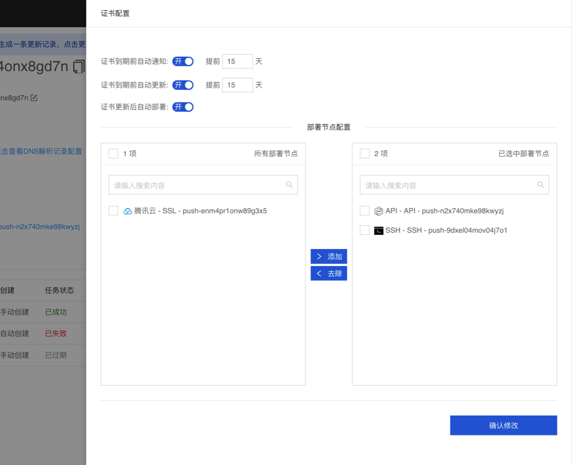Click the 去除 button
Screen dimensions: 572x465
pyautogui.click(x=329, y=273)
